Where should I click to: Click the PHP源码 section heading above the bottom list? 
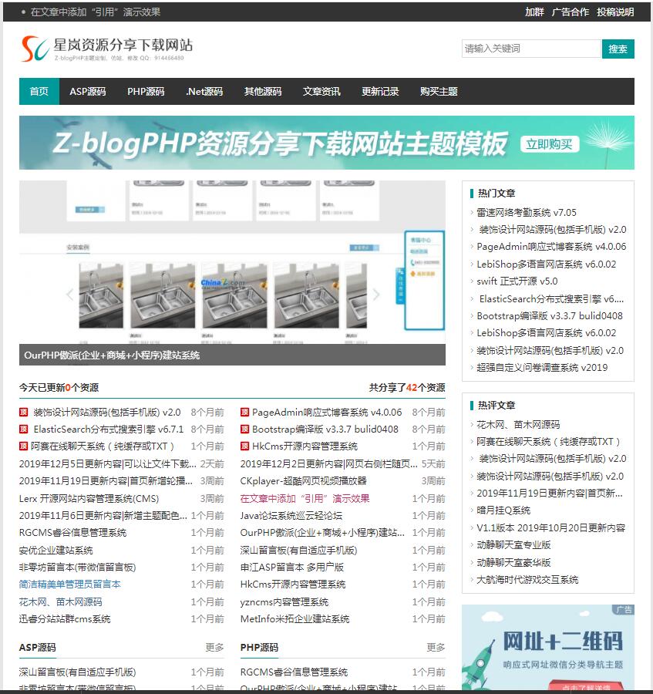259,648
